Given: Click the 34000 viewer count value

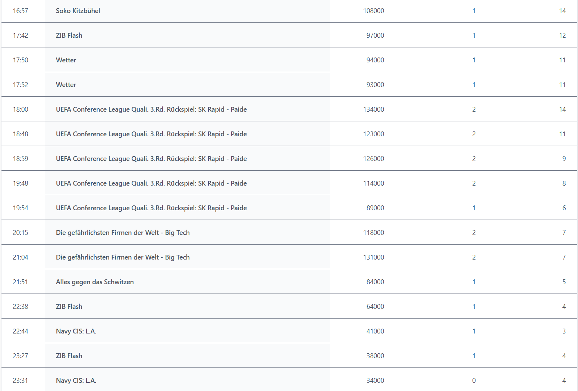Looking at the screenshot, I should 375,381.
